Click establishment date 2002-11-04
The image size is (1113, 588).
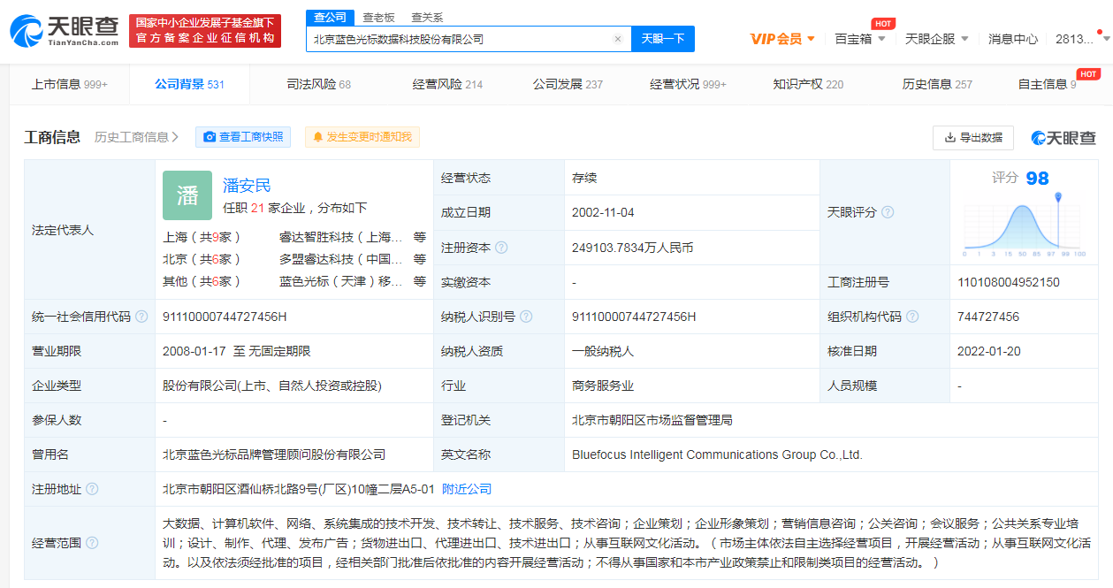[x=603, y=212]
